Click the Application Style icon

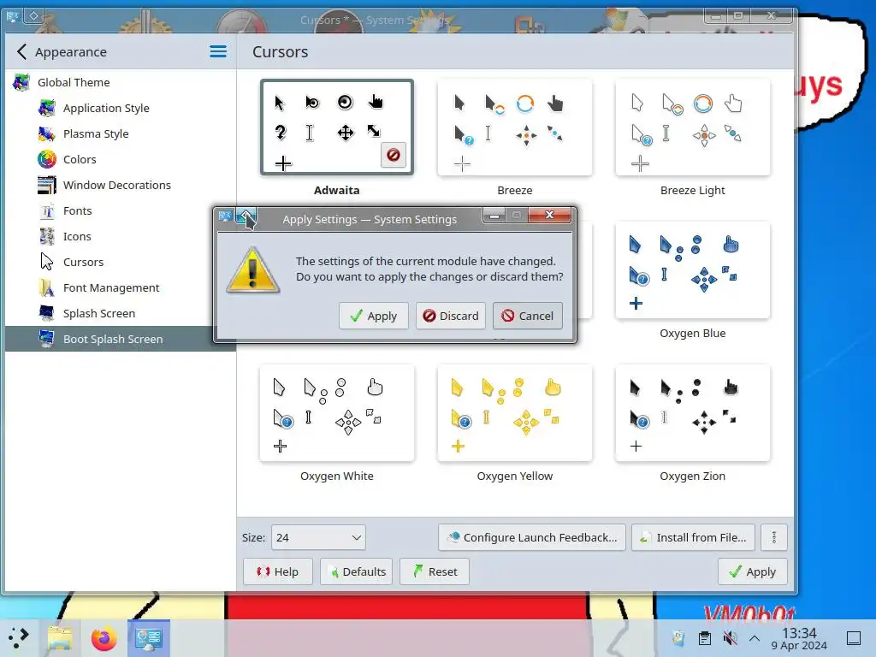click(x=47, y=108)
